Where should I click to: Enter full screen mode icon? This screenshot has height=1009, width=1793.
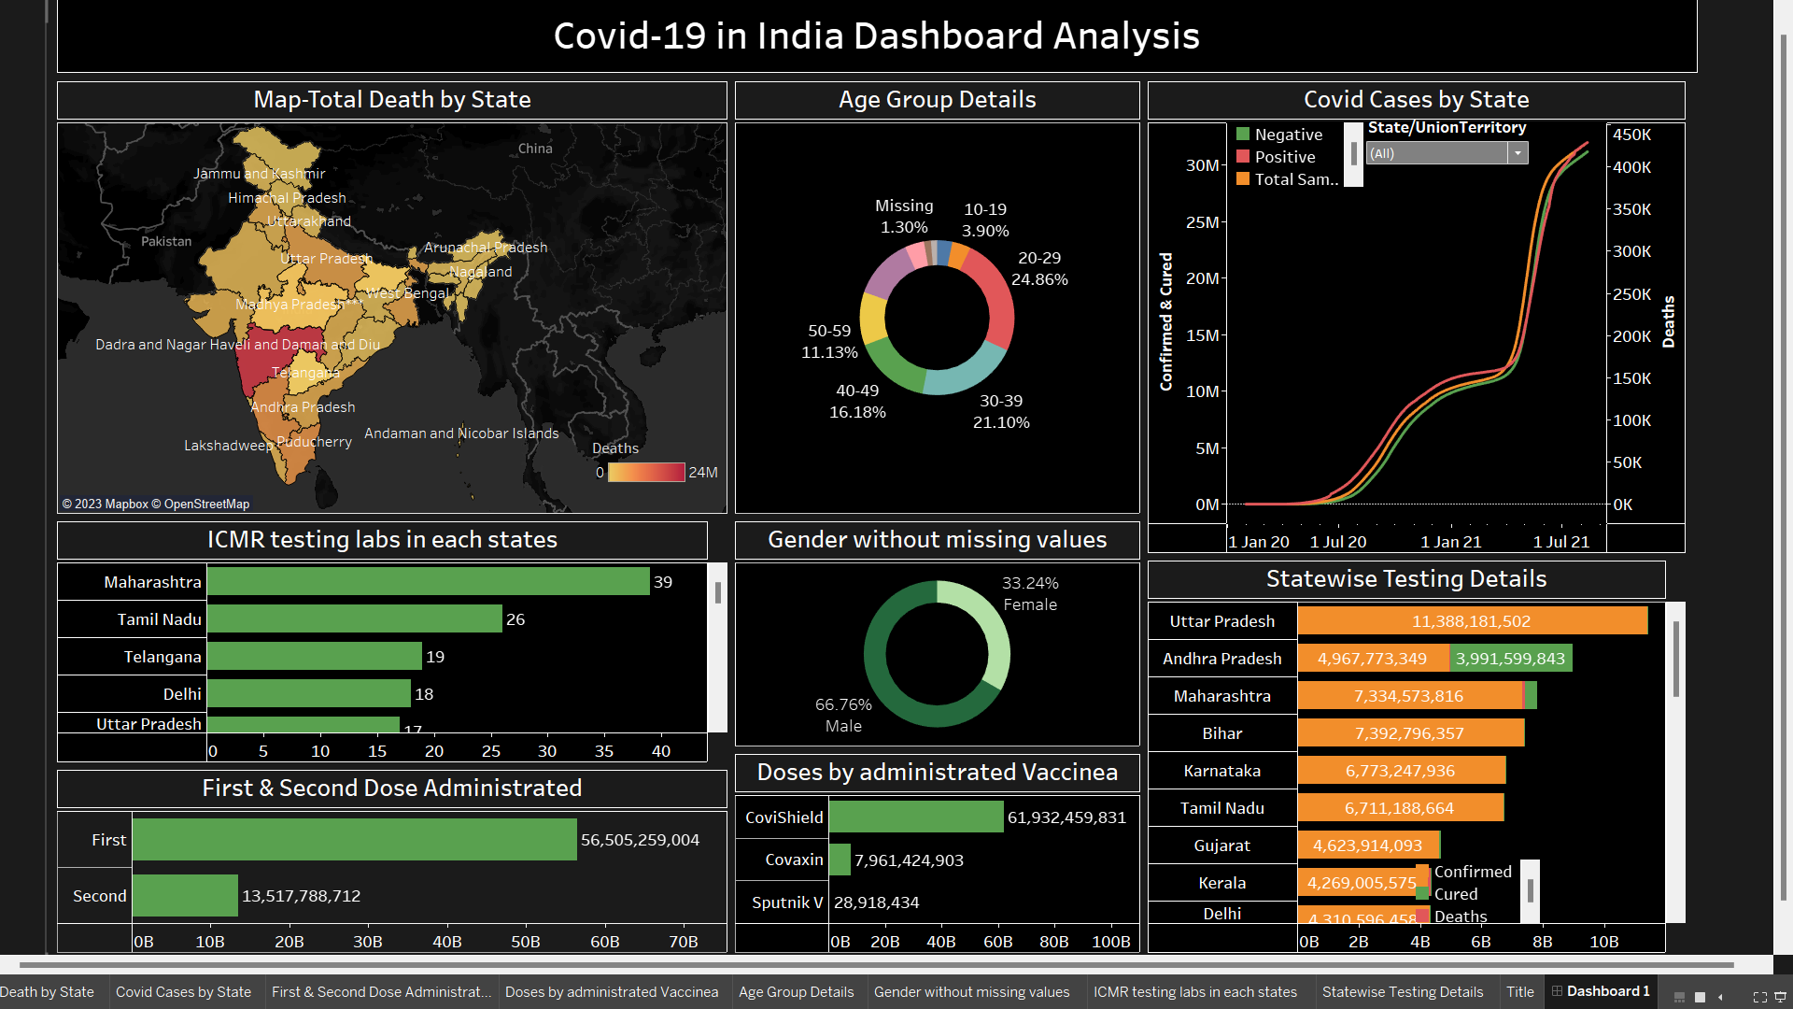point(1759,997)
